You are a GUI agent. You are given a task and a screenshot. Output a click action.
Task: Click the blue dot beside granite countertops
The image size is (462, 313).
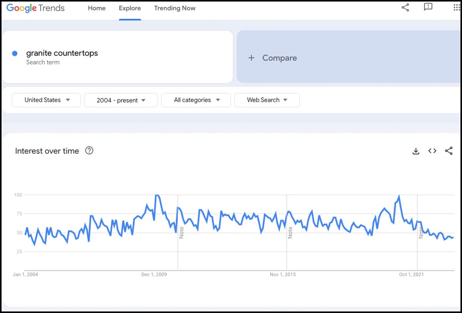[15, 53]
